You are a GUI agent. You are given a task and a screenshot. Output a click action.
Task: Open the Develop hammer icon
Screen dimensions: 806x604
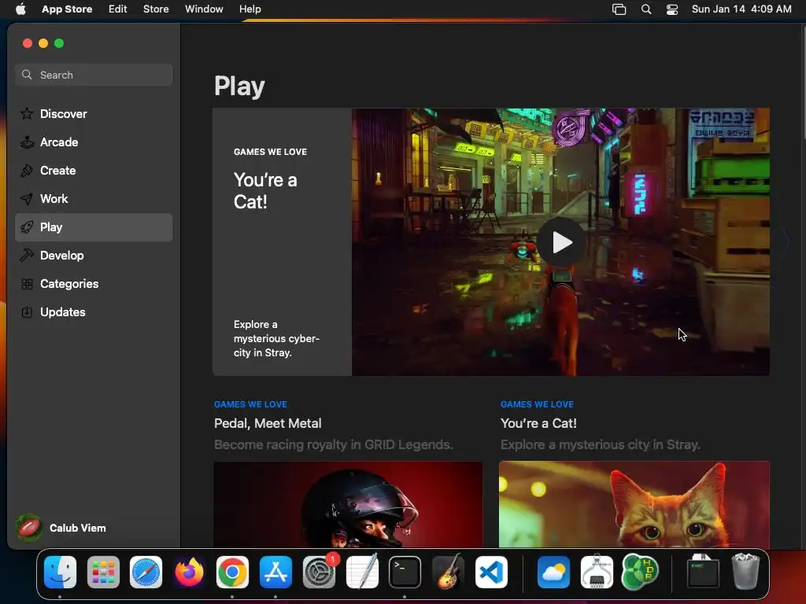tap(27, 256)
